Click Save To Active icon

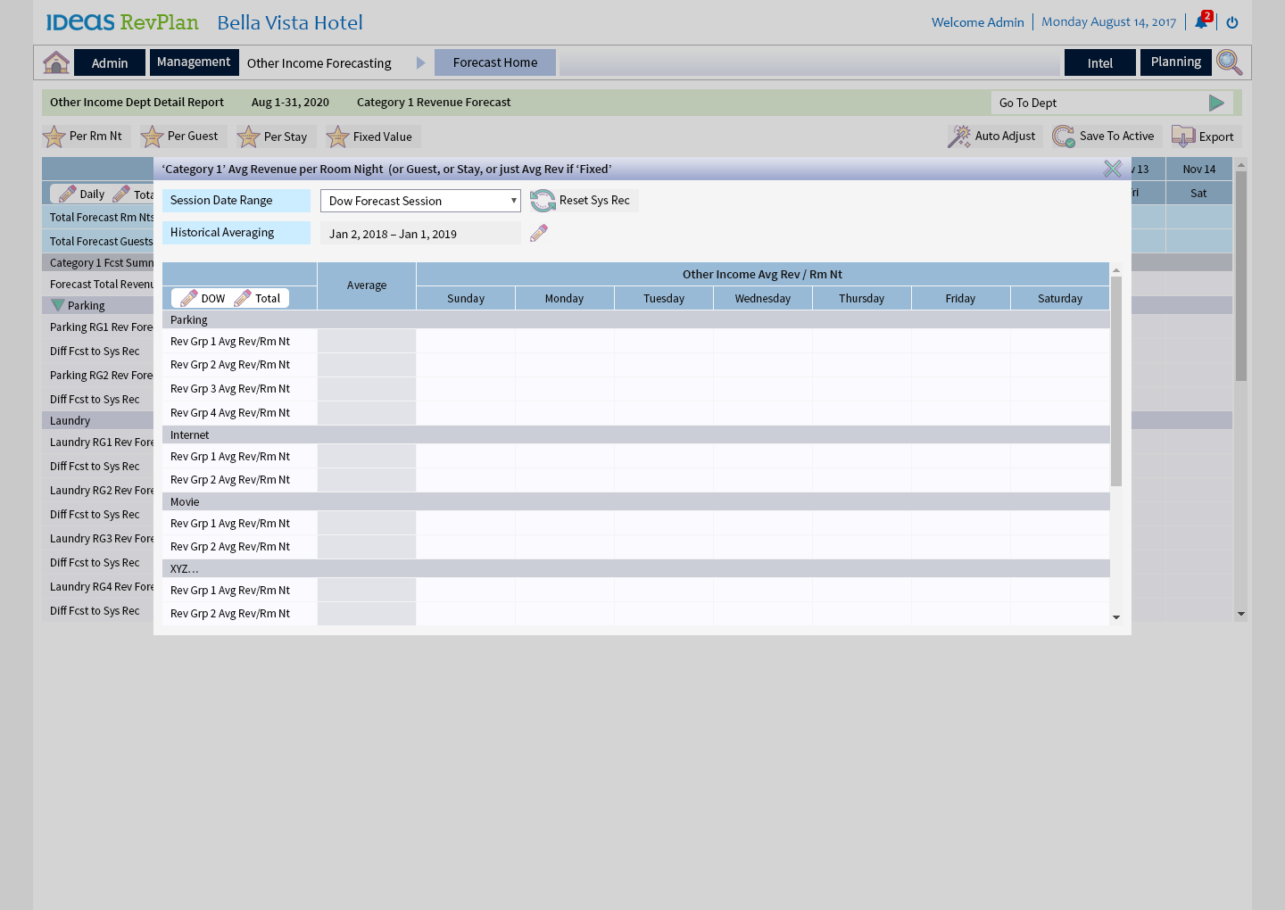point(1064,136)
